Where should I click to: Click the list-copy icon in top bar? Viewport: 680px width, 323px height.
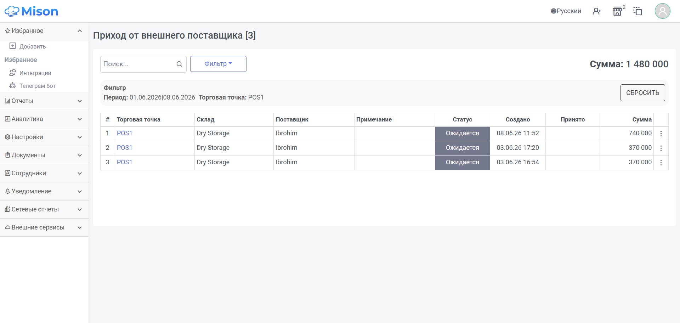(x=637, y=11)
